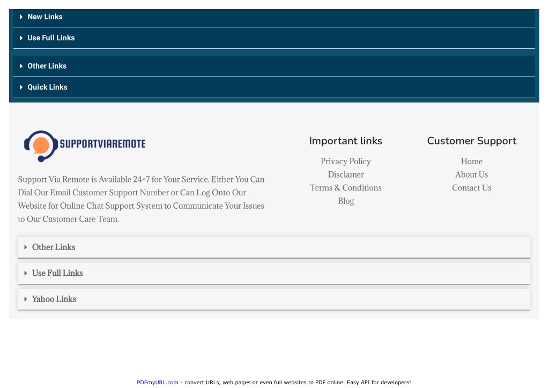The height and width of the screenshot is (388, 549).
Task: Expand Use Full Links in the grey footer
Action: point(274,273)
